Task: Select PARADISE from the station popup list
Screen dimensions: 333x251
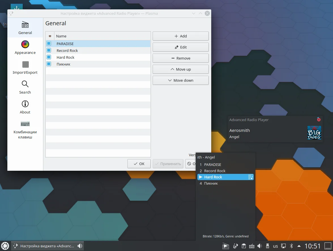Action: [x=212, y=164]
